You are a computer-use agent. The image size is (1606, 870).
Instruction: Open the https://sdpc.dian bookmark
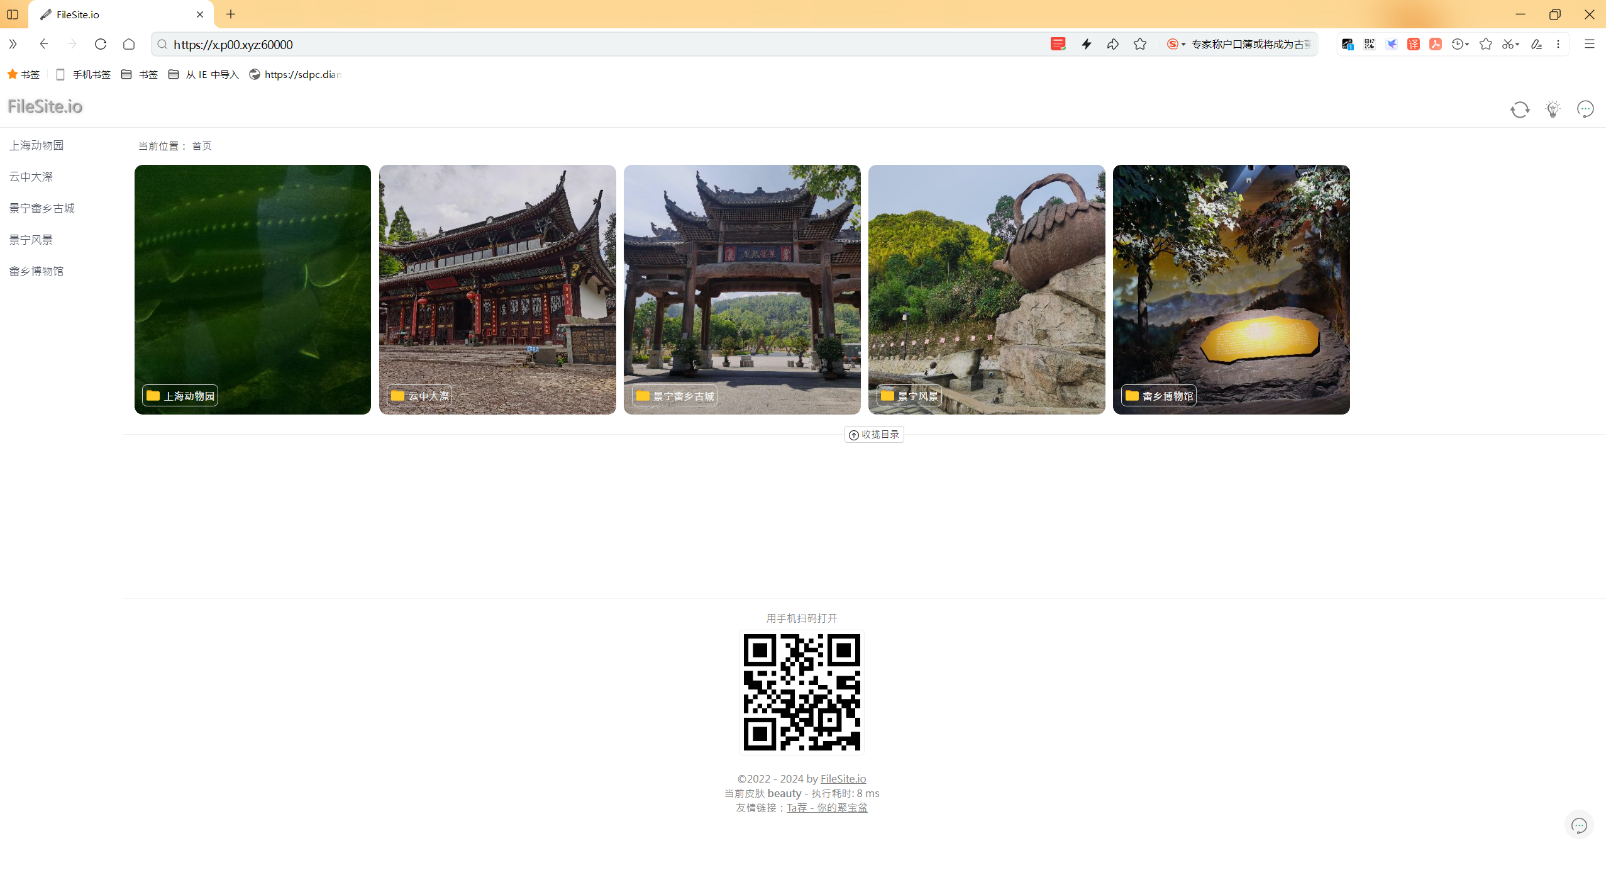296,75
